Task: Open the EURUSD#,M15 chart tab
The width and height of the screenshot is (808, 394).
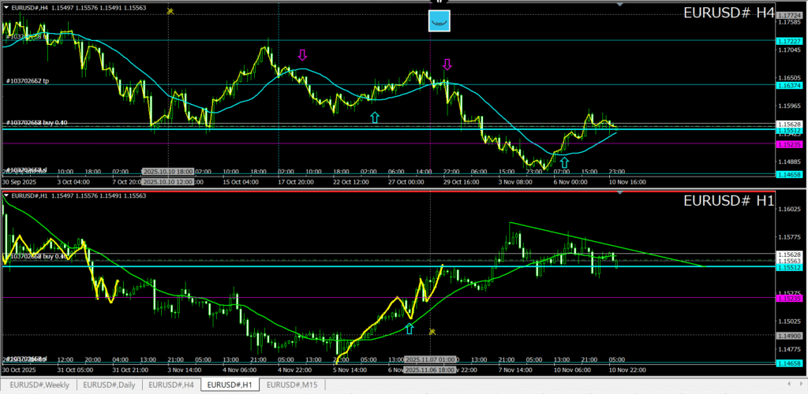Action: [292, 385]
